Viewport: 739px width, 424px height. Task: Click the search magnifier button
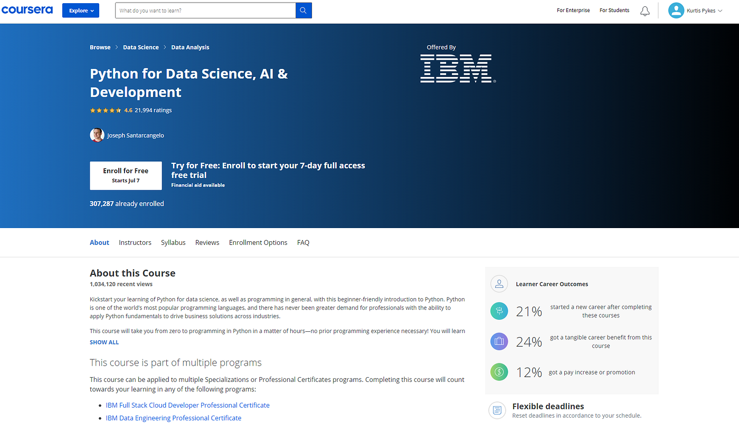[x=304, y=11]
